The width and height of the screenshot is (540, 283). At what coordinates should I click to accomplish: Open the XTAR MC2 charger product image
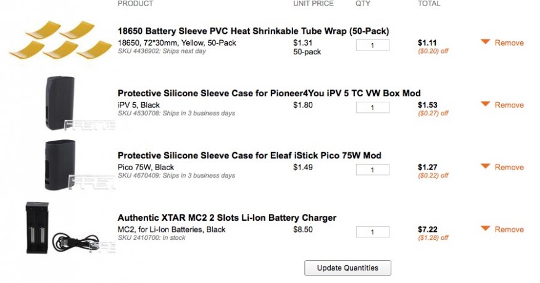[x=57, y=227]
